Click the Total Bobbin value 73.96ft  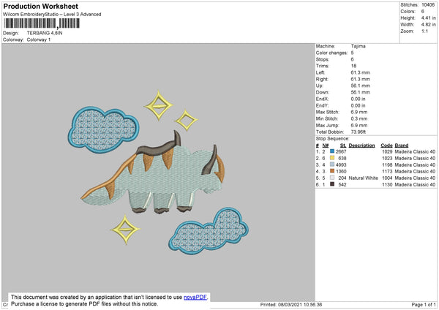(x=359, y=132)
